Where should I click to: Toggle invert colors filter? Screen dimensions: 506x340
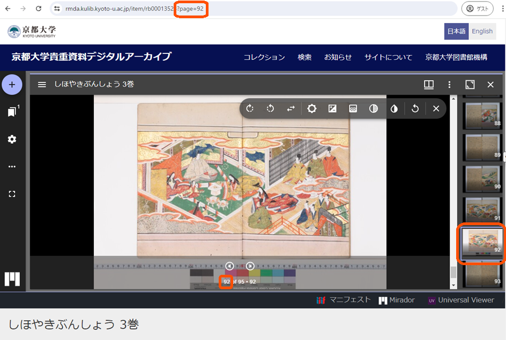(x=394, y=109)
